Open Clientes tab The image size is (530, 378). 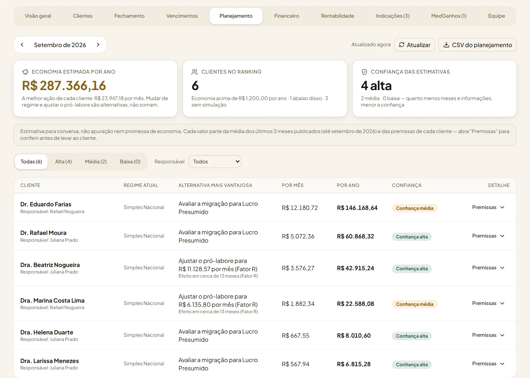coord(83,16)
